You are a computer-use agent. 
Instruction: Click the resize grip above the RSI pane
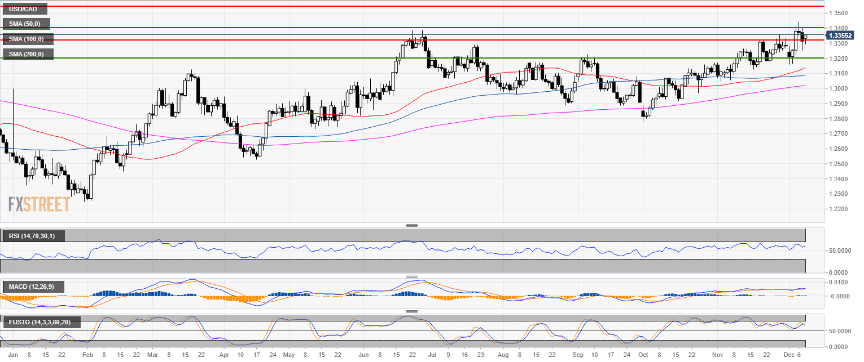(412, 225)
